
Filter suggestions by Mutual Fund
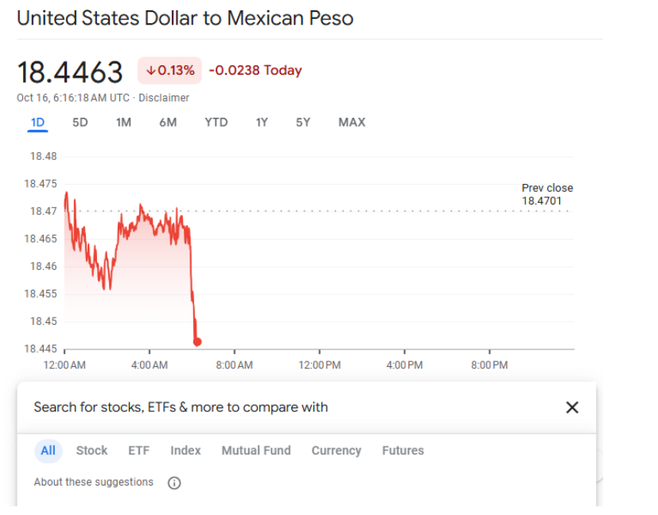tap(256, 451)
